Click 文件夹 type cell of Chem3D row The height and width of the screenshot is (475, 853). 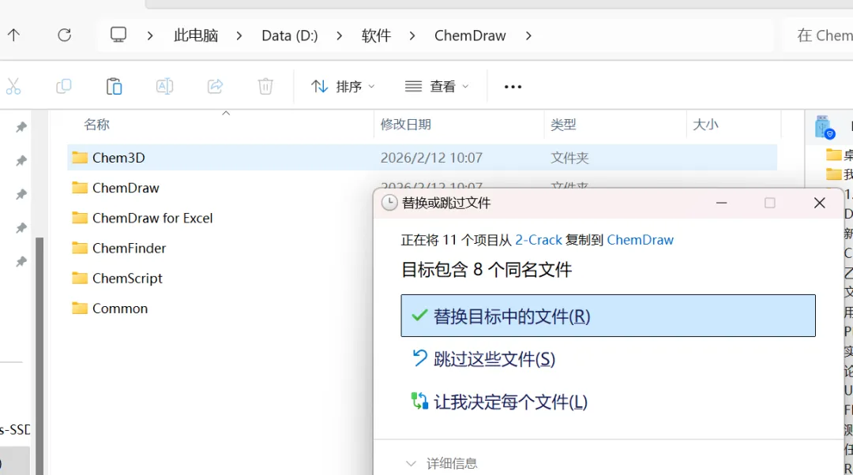(x=569, y=158)
